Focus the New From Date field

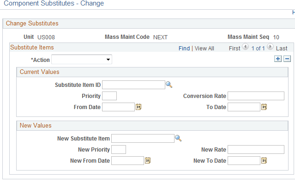click(127, 161)
